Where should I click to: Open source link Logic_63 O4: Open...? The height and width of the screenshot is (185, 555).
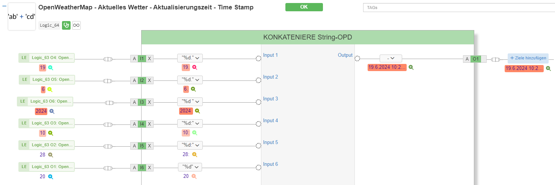point(47,58)
